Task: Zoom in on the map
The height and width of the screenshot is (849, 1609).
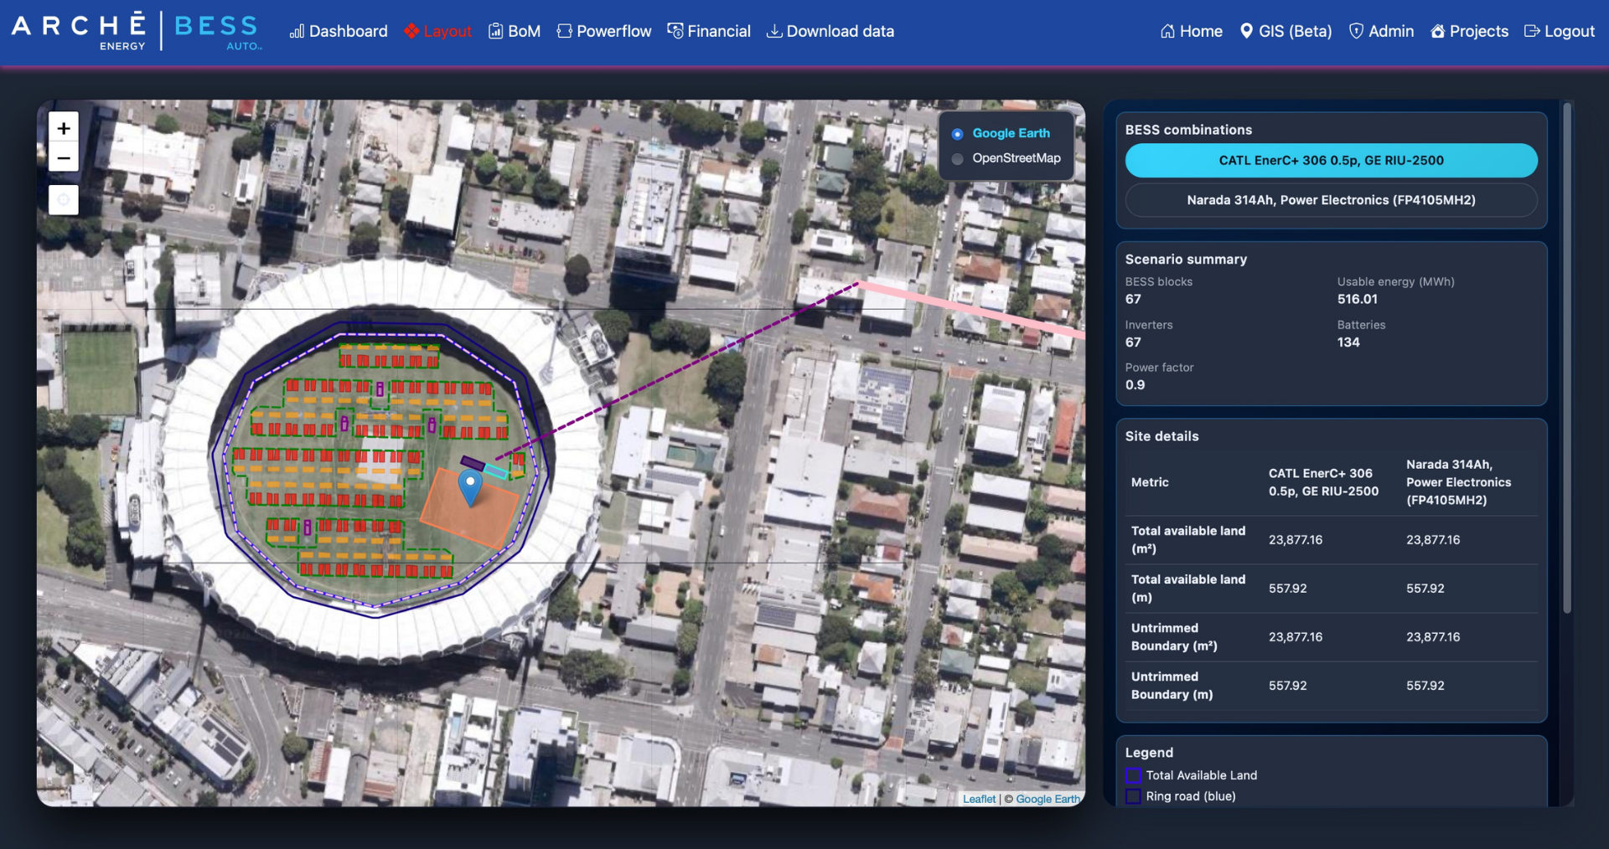Action: coord(64,128)
